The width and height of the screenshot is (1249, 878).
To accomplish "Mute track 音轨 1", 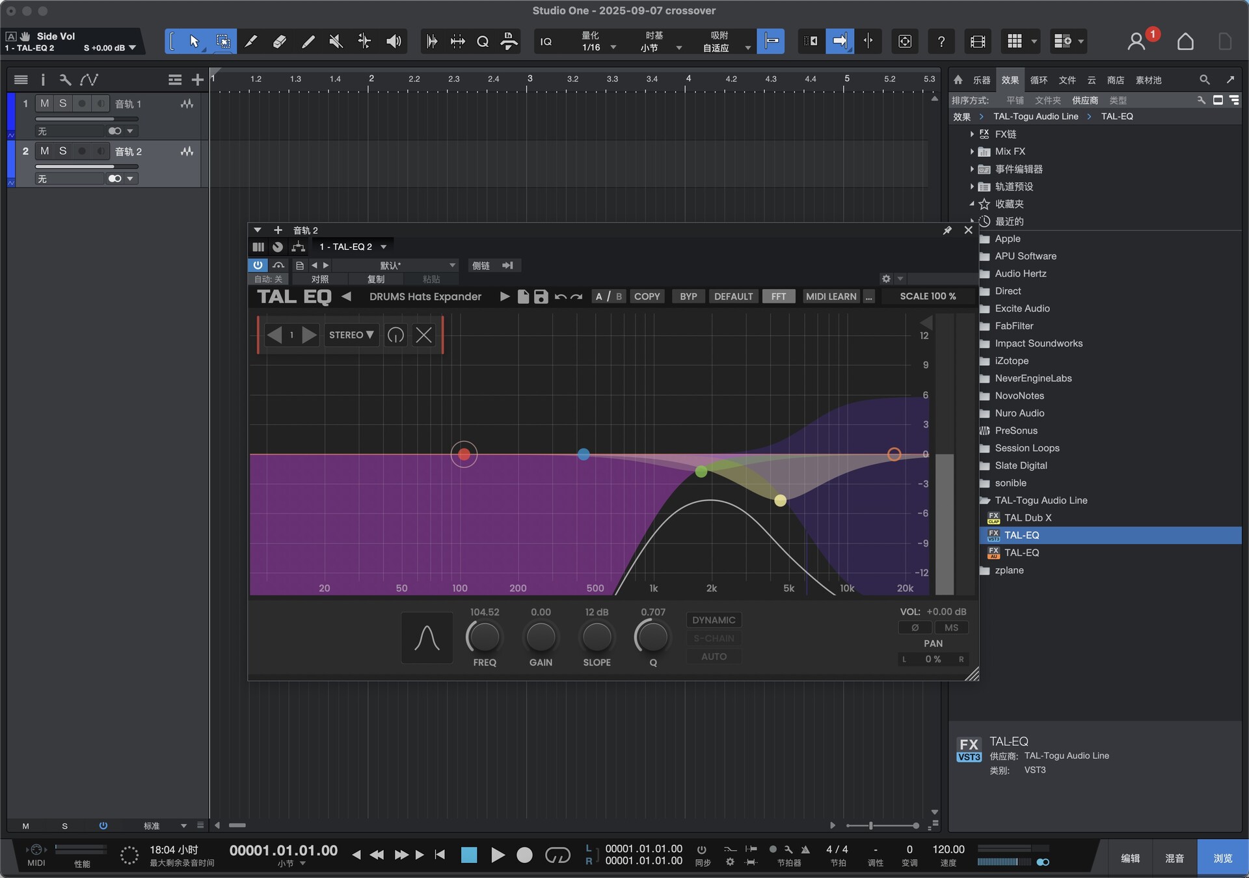I will (44, 103).
